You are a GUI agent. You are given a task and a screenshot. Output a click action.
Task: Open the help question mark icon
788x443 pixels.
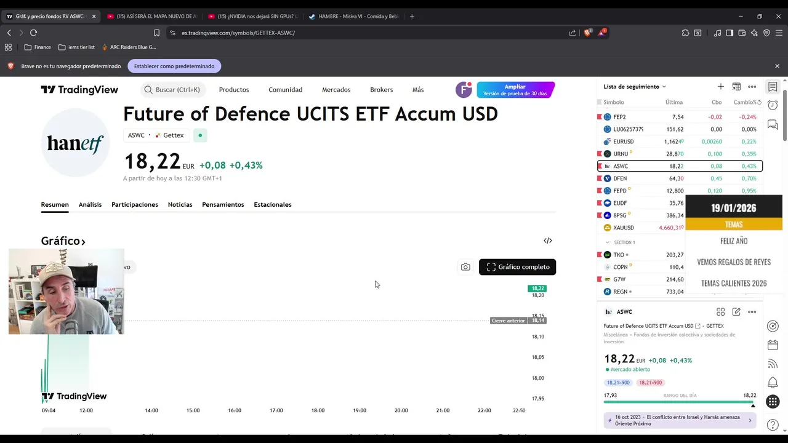pyautogui.click(x=773, y=425)
